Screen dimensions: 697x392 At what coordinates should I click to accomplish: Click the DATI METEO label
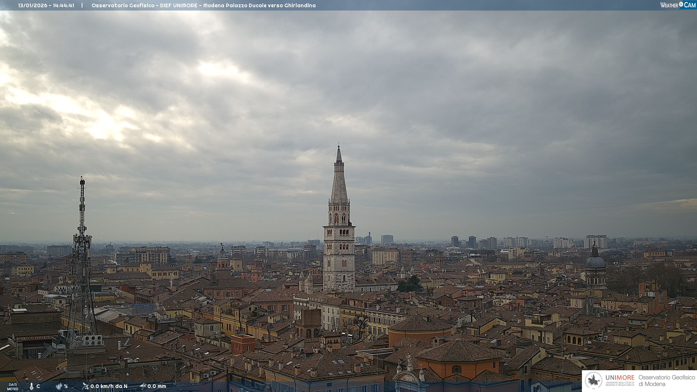[13, 387]
